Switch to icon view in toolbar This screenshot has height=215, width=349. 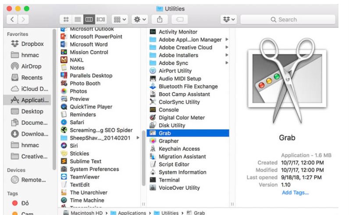point(66,20)
